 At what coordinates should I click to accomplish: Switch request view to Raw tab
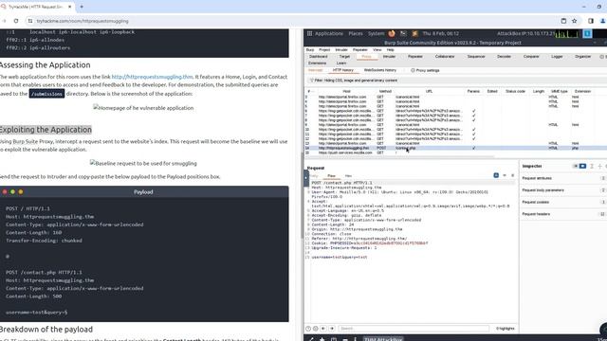click(331, 175)
